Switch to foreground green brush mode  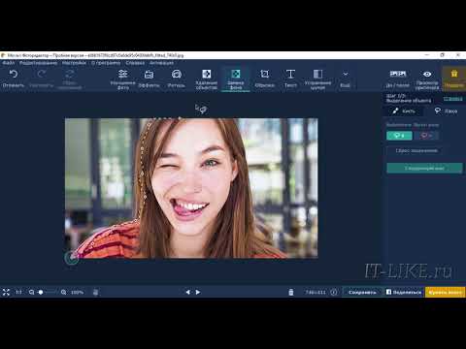(x=399, y=136)
